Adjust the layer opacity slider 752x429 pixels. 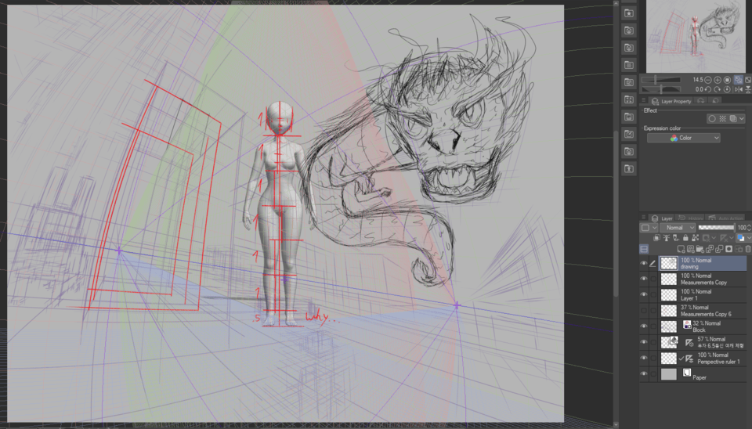tap(717, 228)
